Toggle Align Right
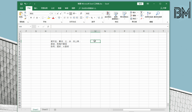The height and width of the screenshot is (112, 192). (71, 18)
